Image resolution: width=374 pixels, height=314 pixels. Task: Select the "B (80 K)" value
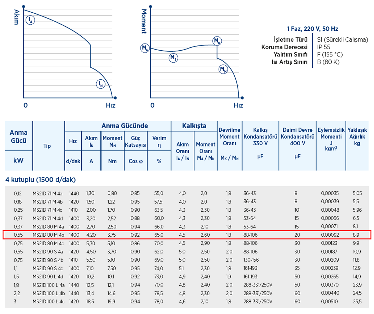point(328,62)
